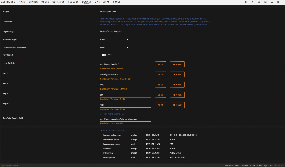
Task: Remove the Host Path 2 entry
Action: pyautogui.click(x=177, y=64)
